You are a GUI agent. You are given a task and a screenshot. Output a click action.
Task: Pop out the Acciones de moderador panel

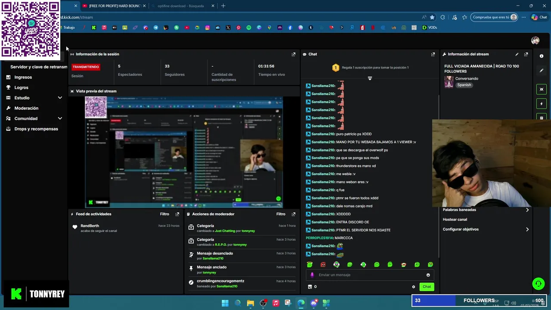[294, 214]
